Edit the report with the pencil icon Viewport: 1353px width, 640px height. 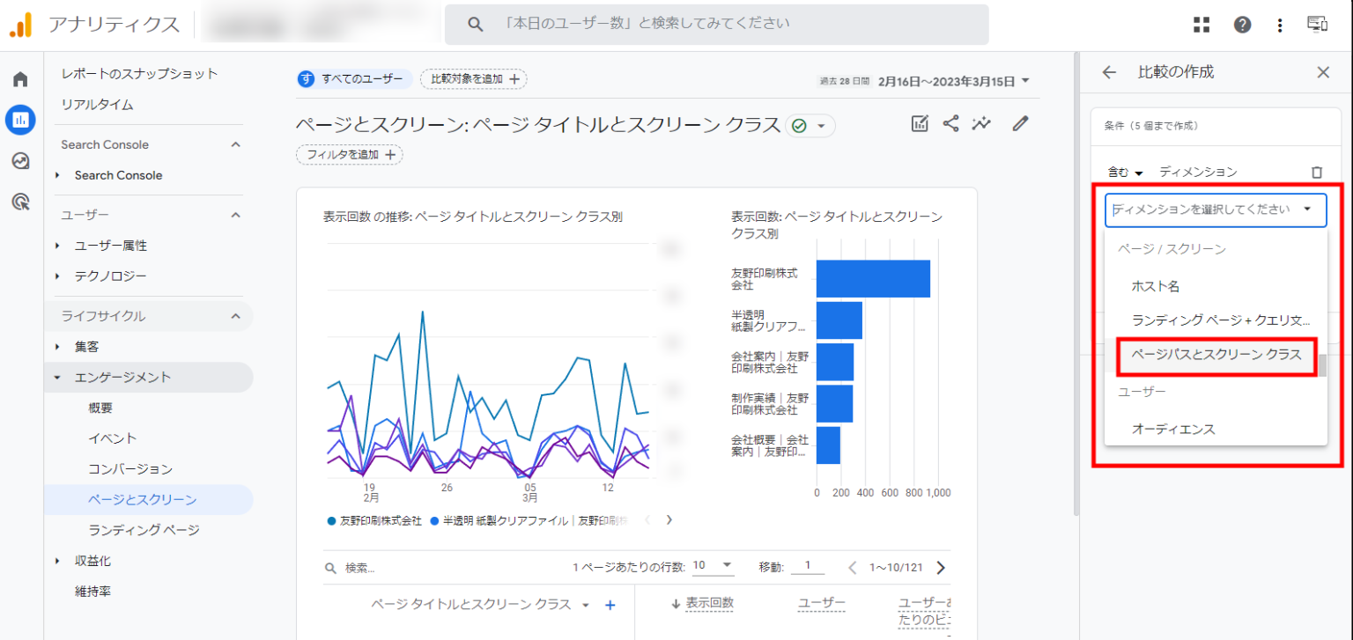pos(1020,124)
